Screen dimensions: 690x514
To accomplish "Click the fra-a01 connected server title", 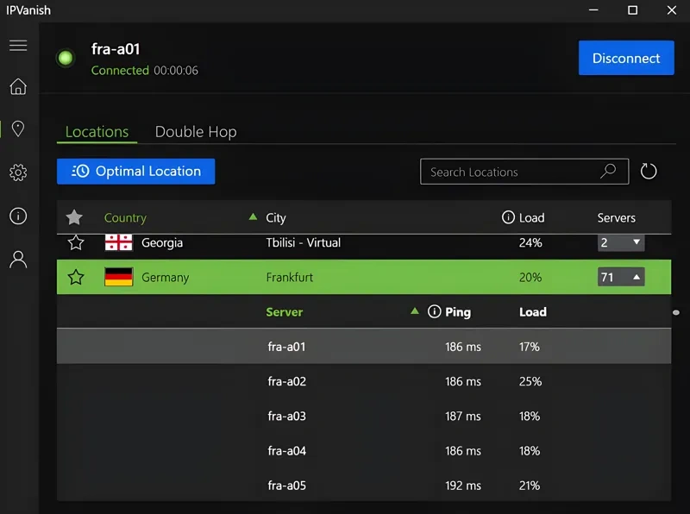I will point(116,49).
